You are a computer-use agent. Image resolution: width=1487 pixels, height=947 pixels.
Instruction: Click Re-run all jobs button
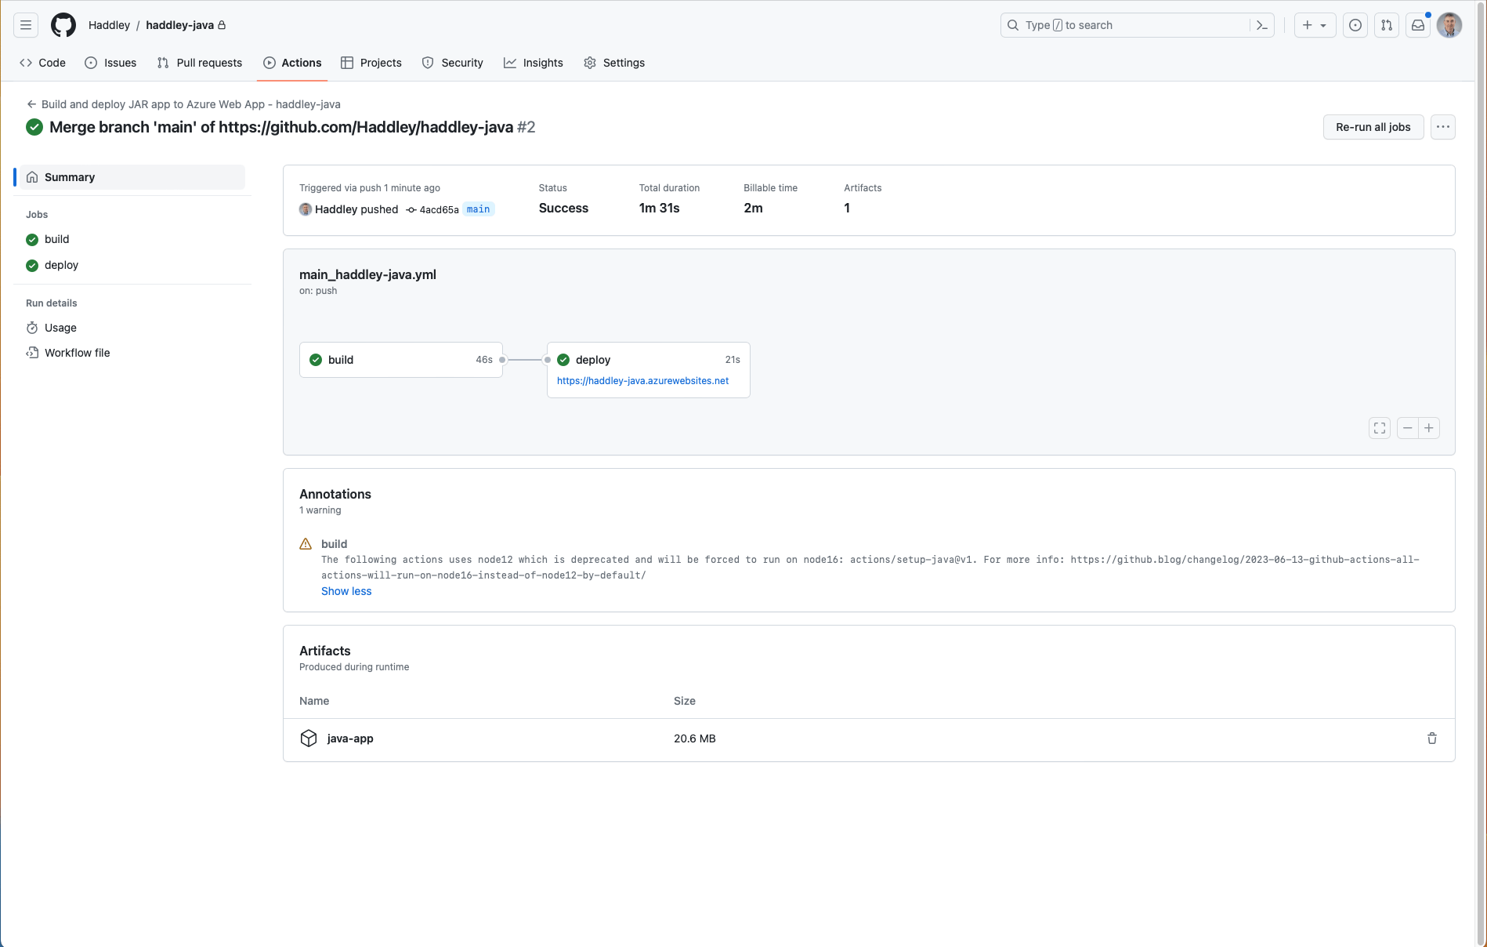[1373, 127]
